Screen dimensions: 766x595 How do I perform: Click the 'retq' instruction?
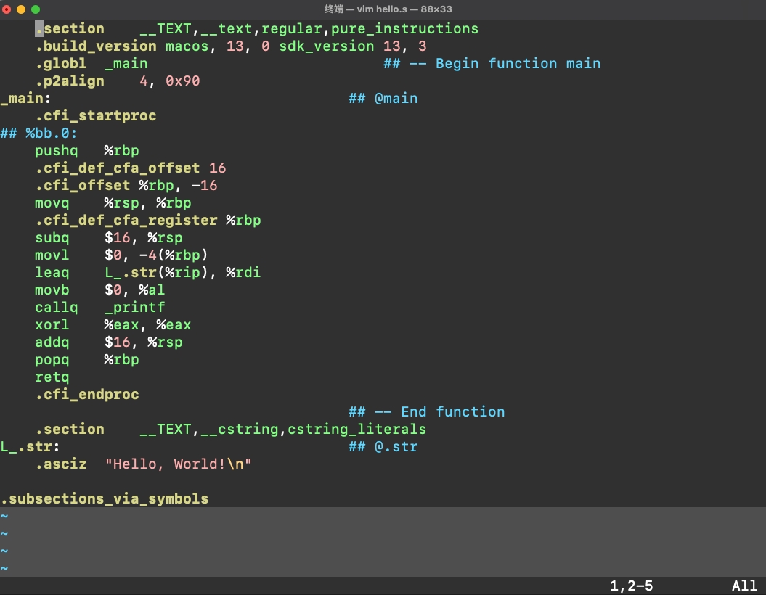click(52, 377)
